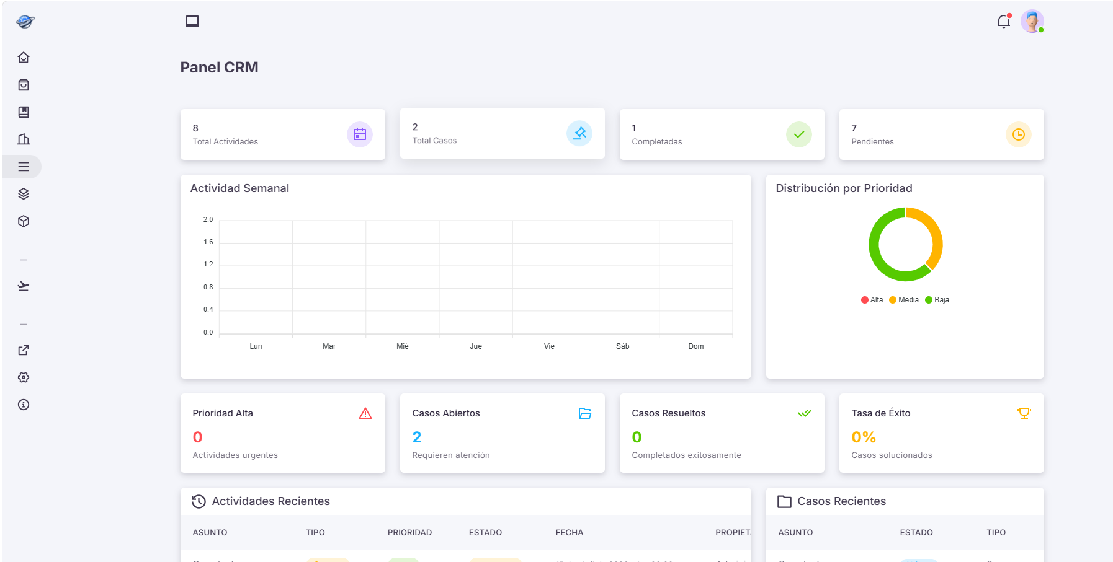Open the bookmark book sidebar icon

click(x=24, y=112)
